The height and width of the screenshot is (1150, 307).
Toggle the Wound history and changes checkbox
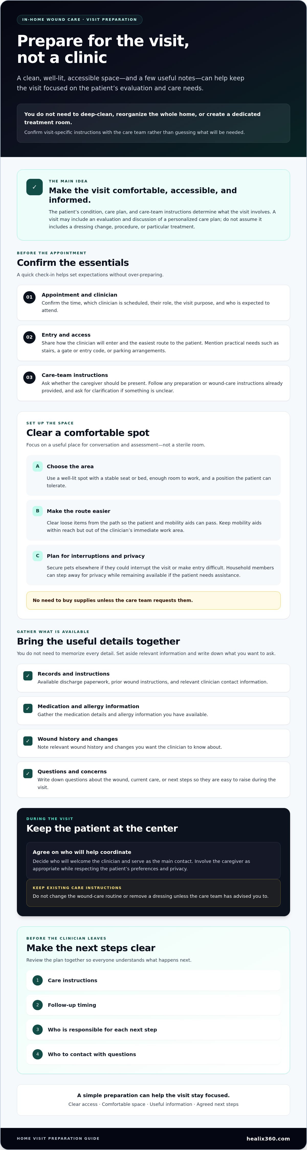[28, 741]
